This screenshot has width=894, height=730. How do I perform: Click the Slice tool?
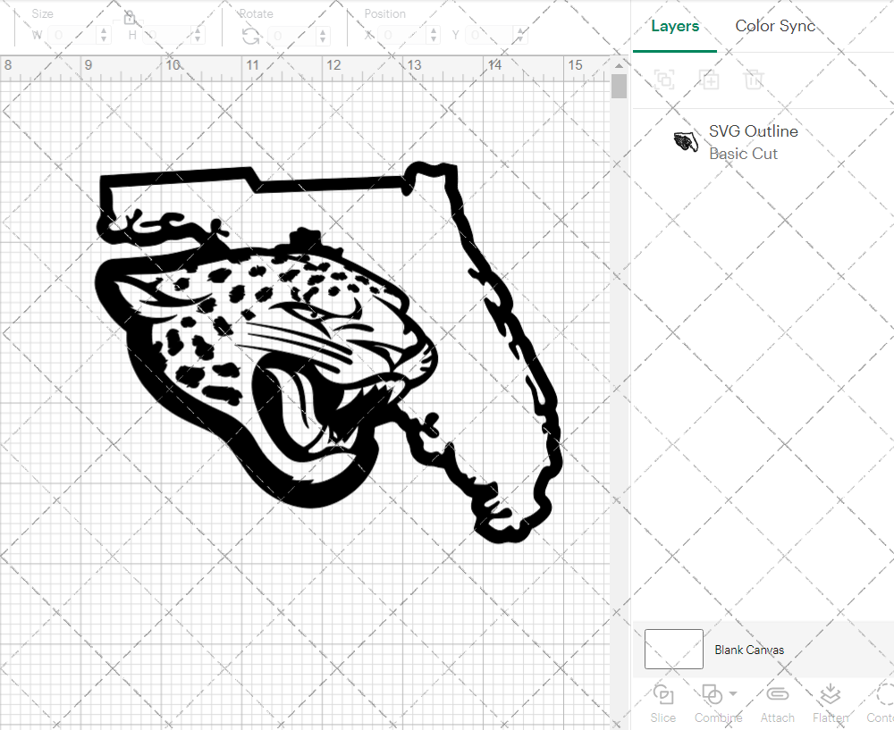pyautogui.click(x=663, y=704)
